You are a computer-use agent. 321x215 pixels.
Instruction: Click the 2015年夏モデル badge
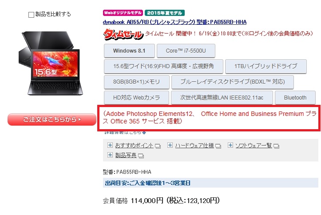[165, 13]
